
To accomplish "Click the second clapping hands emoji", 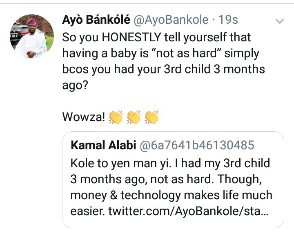I will 134,117.
